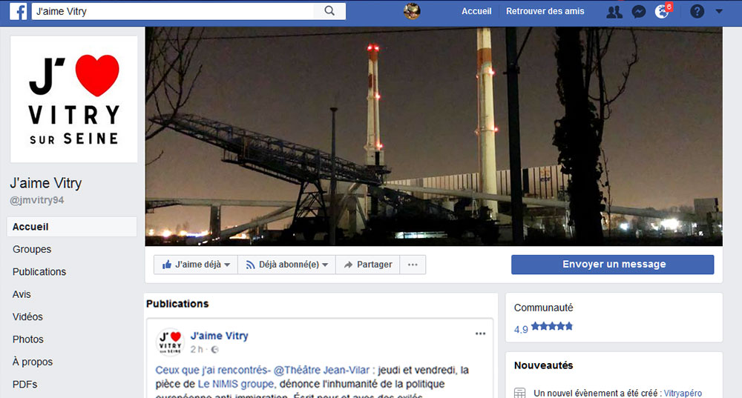
Task: Open page actions three-dot menu
Action: 413,265
